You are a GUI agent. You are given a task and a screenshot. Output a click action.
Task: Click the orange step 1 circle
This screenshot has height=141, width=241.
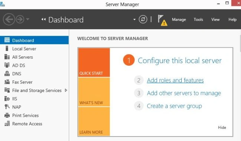pos(129,60)
